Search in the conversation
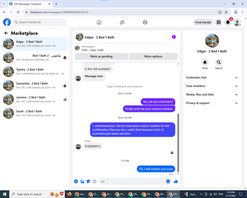 pos(219,62)
